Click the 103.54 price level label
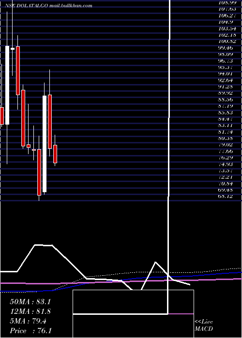The height and width of the screenshot is (338, 242). [x=227, y=28]
